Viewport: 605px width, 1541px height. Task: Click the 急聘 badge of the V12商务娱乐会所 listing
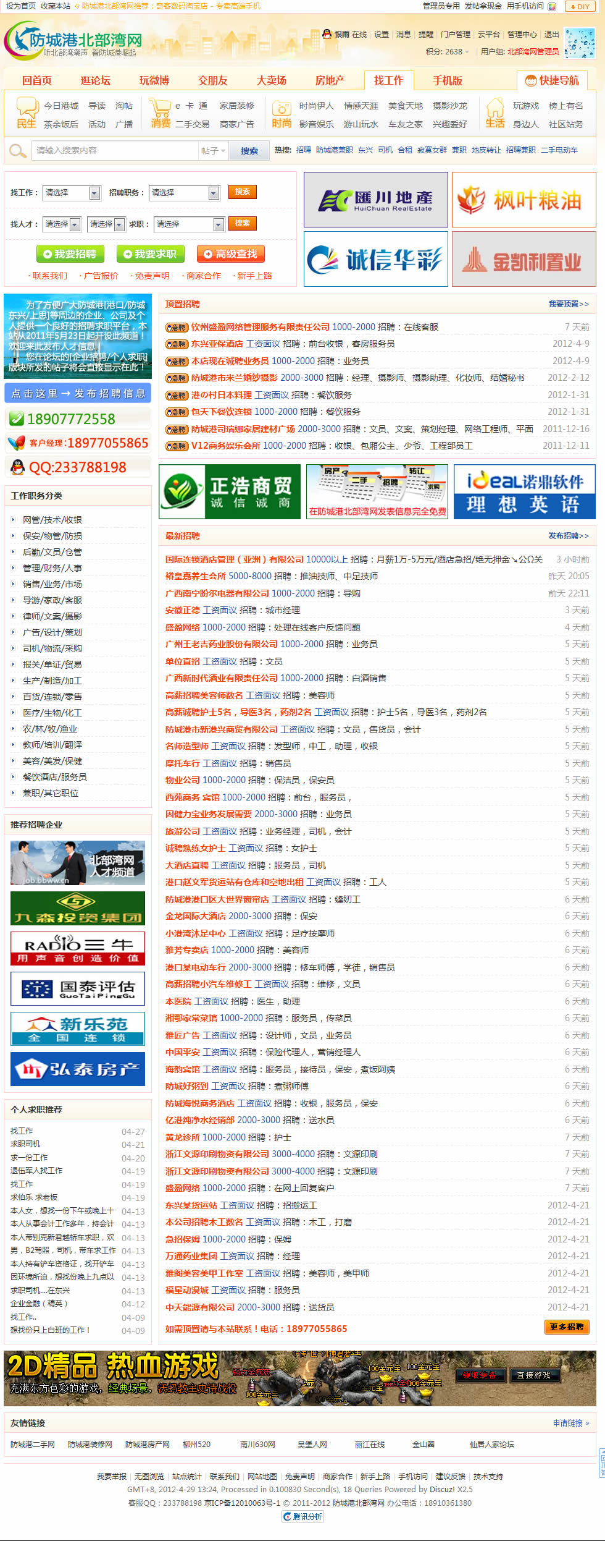[177, 446]
